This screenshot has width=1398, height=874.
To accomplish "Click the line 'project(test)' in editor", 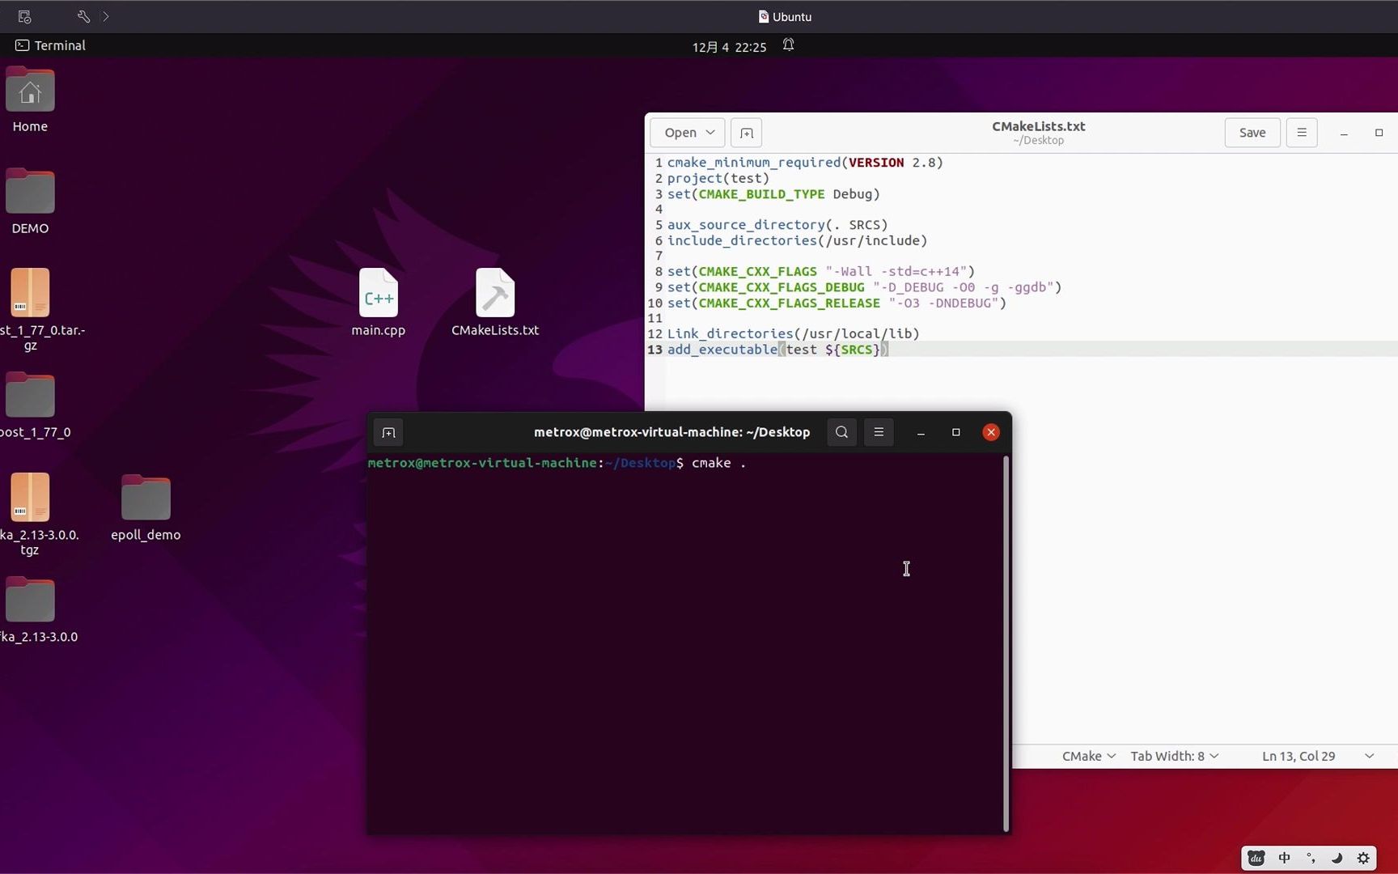I will tap(718, 178).
